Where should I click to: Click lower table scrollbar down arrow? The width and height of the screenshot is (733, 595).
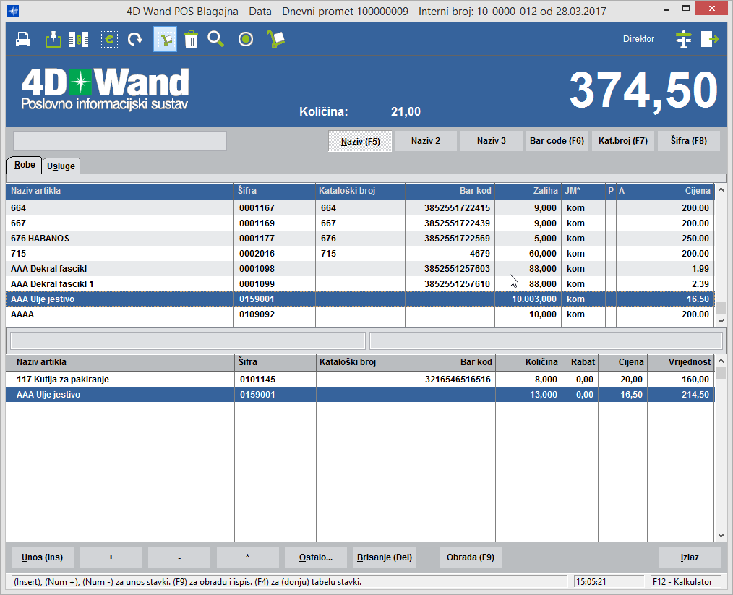[x=721, y=536]
